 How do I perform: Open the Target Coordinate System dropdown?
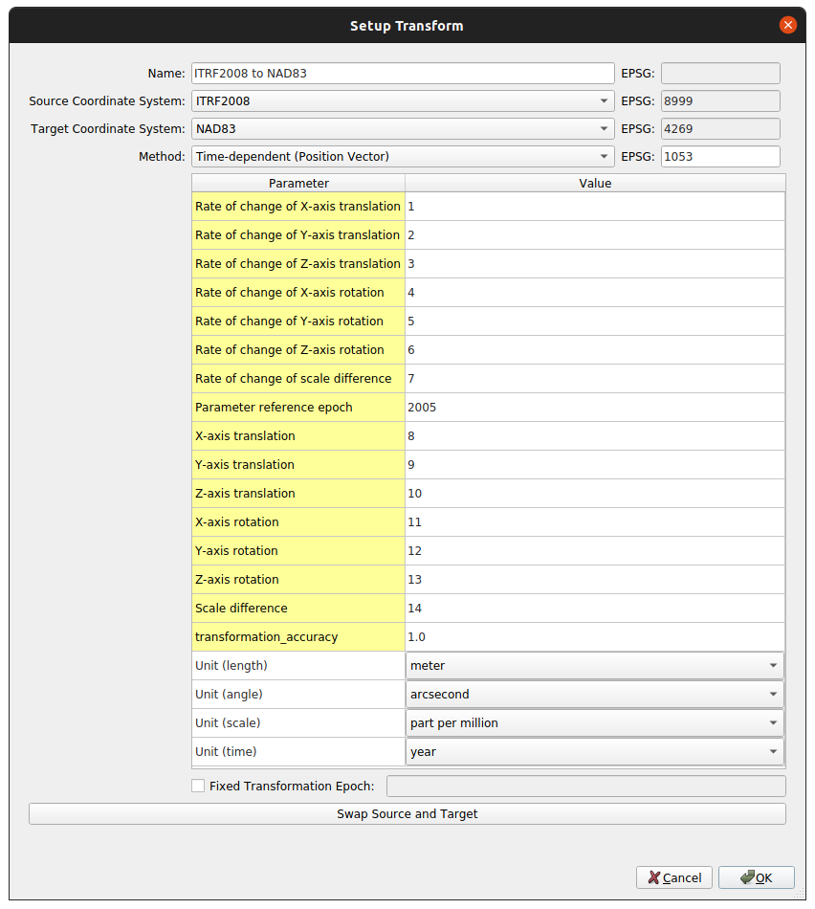[x=403, y=129]
